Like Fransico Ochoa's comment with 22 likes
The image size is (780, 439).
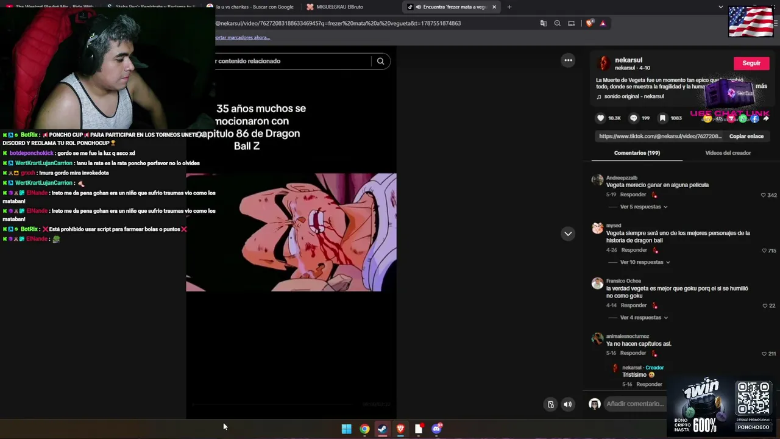point(765,305)
